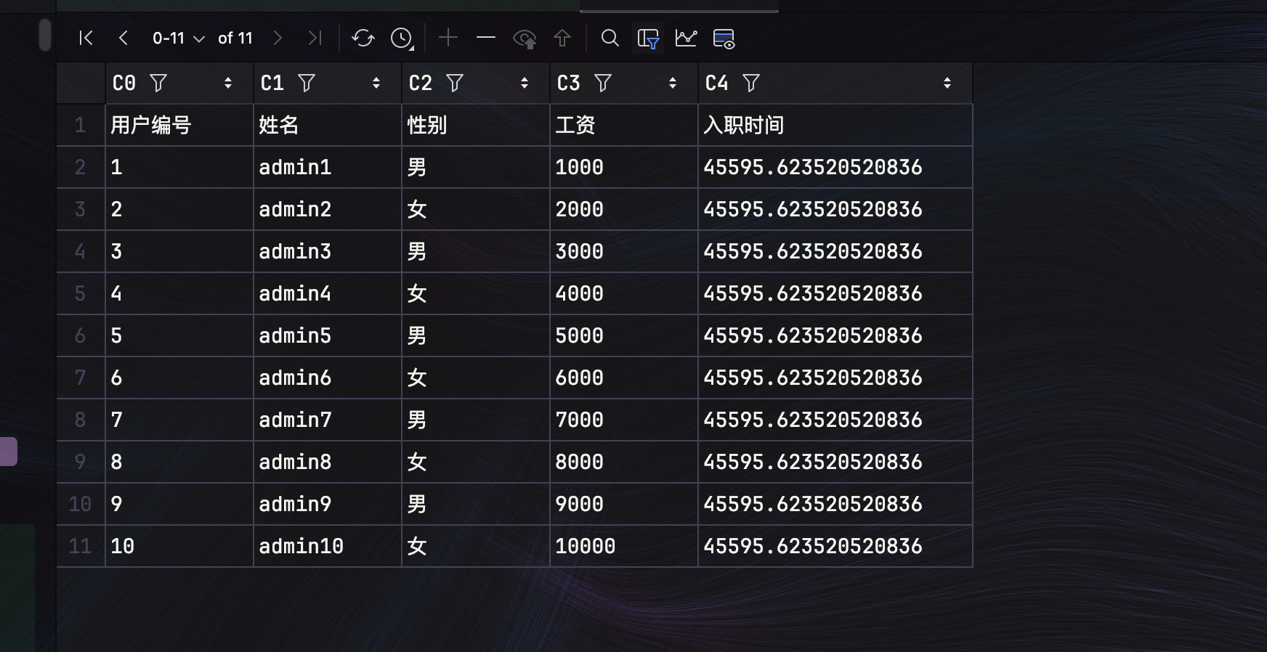Select cell 'admin5'
The width and height of the screenshot is (1267, 652).
click(328, 335)
